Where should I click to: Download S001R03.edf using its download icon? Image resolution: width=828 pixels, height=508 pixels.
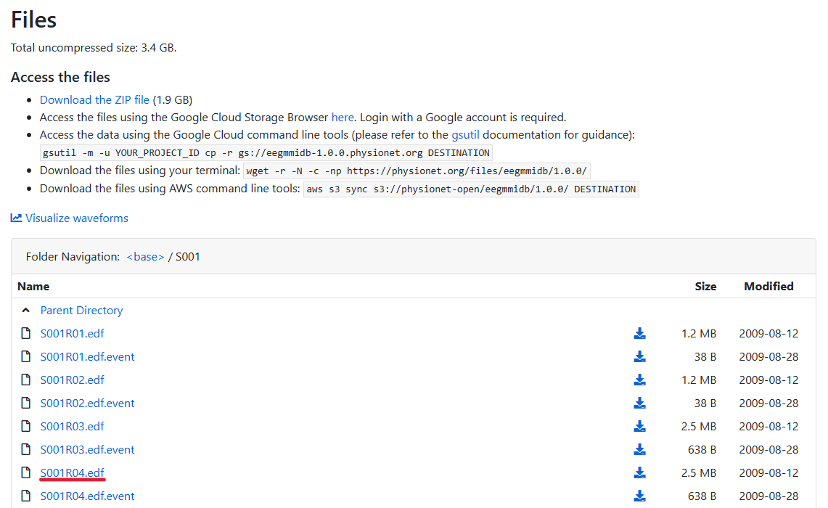click(x=639, y=427)
